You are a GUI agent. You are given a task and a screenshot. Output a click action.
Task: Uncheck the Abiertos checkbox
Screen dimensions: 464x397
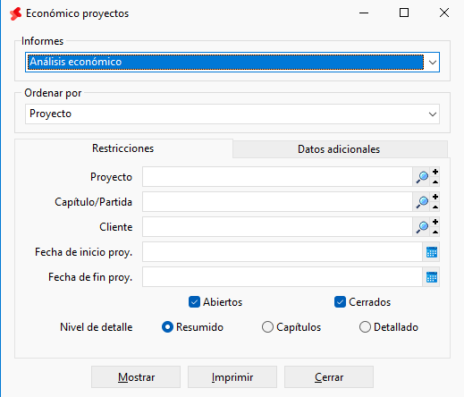tap(194, 302)
